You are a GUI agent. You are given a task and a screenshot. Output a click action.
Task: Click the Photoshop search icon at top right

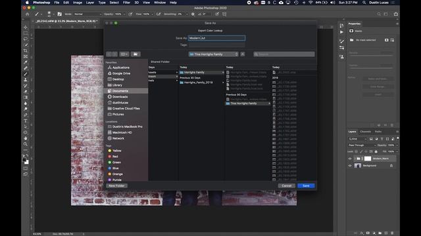click(x=379, y=14)
